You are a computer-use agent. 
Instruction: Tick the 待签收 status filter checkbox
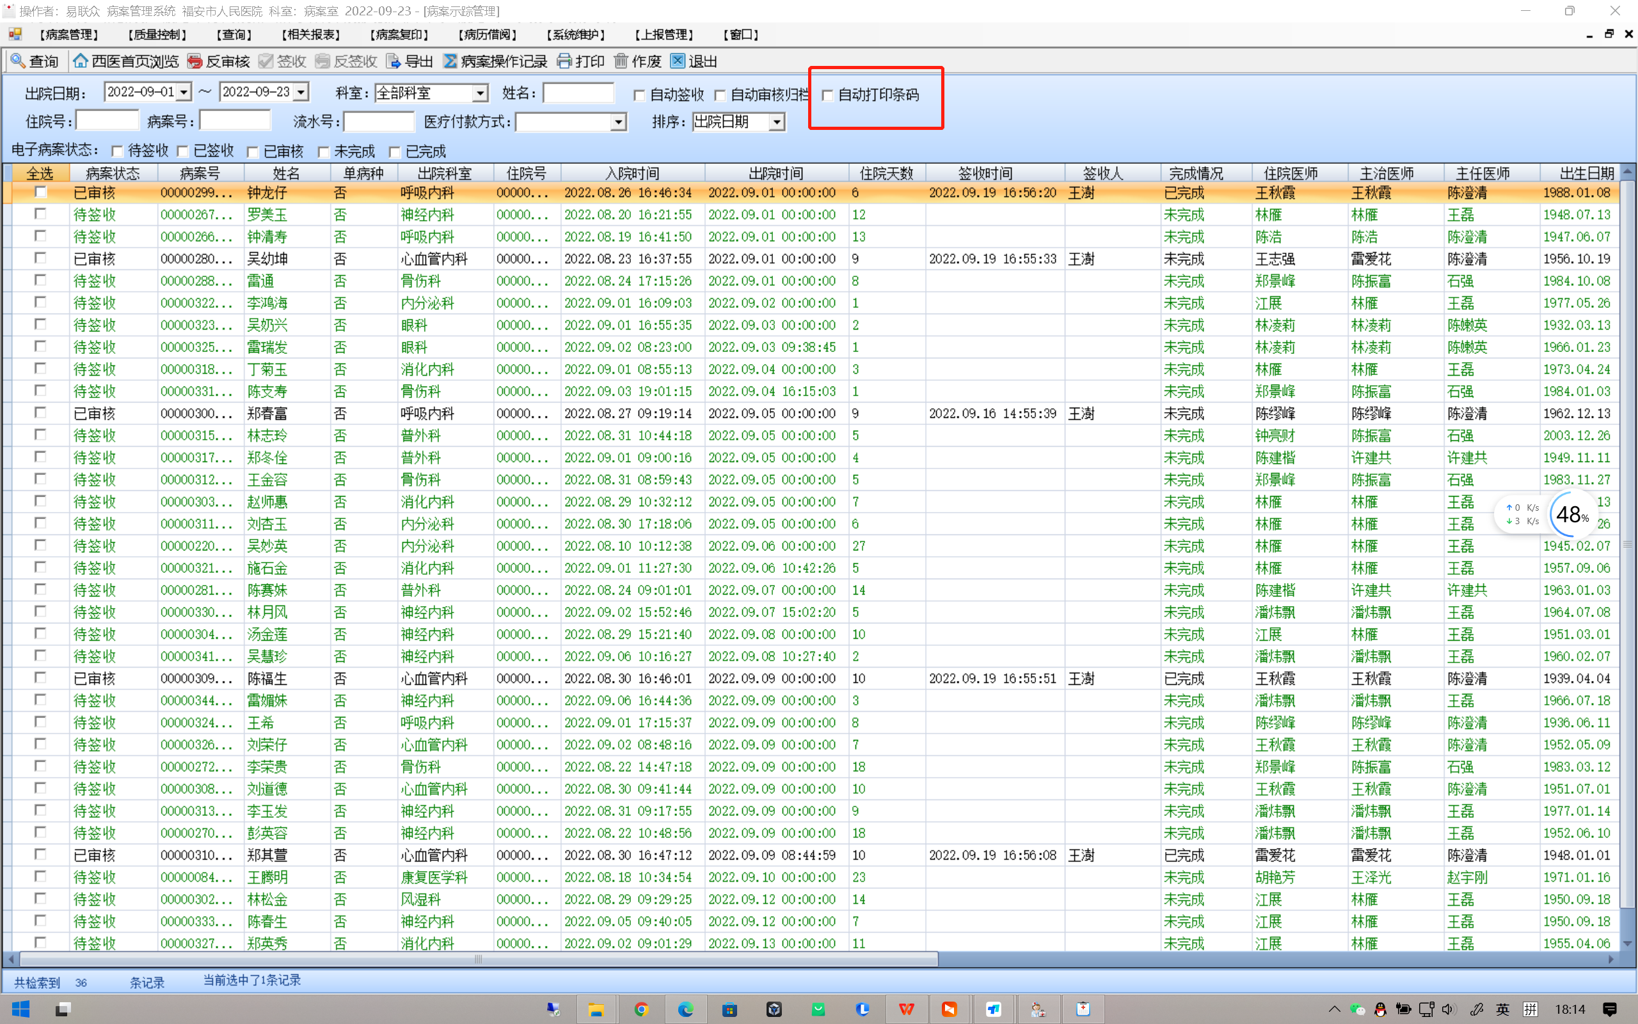pos(118,152)
